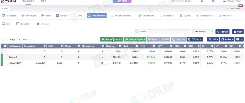Expand the Browsers dropdown
This screenshot has width=245, height=103.
[24, 24]
